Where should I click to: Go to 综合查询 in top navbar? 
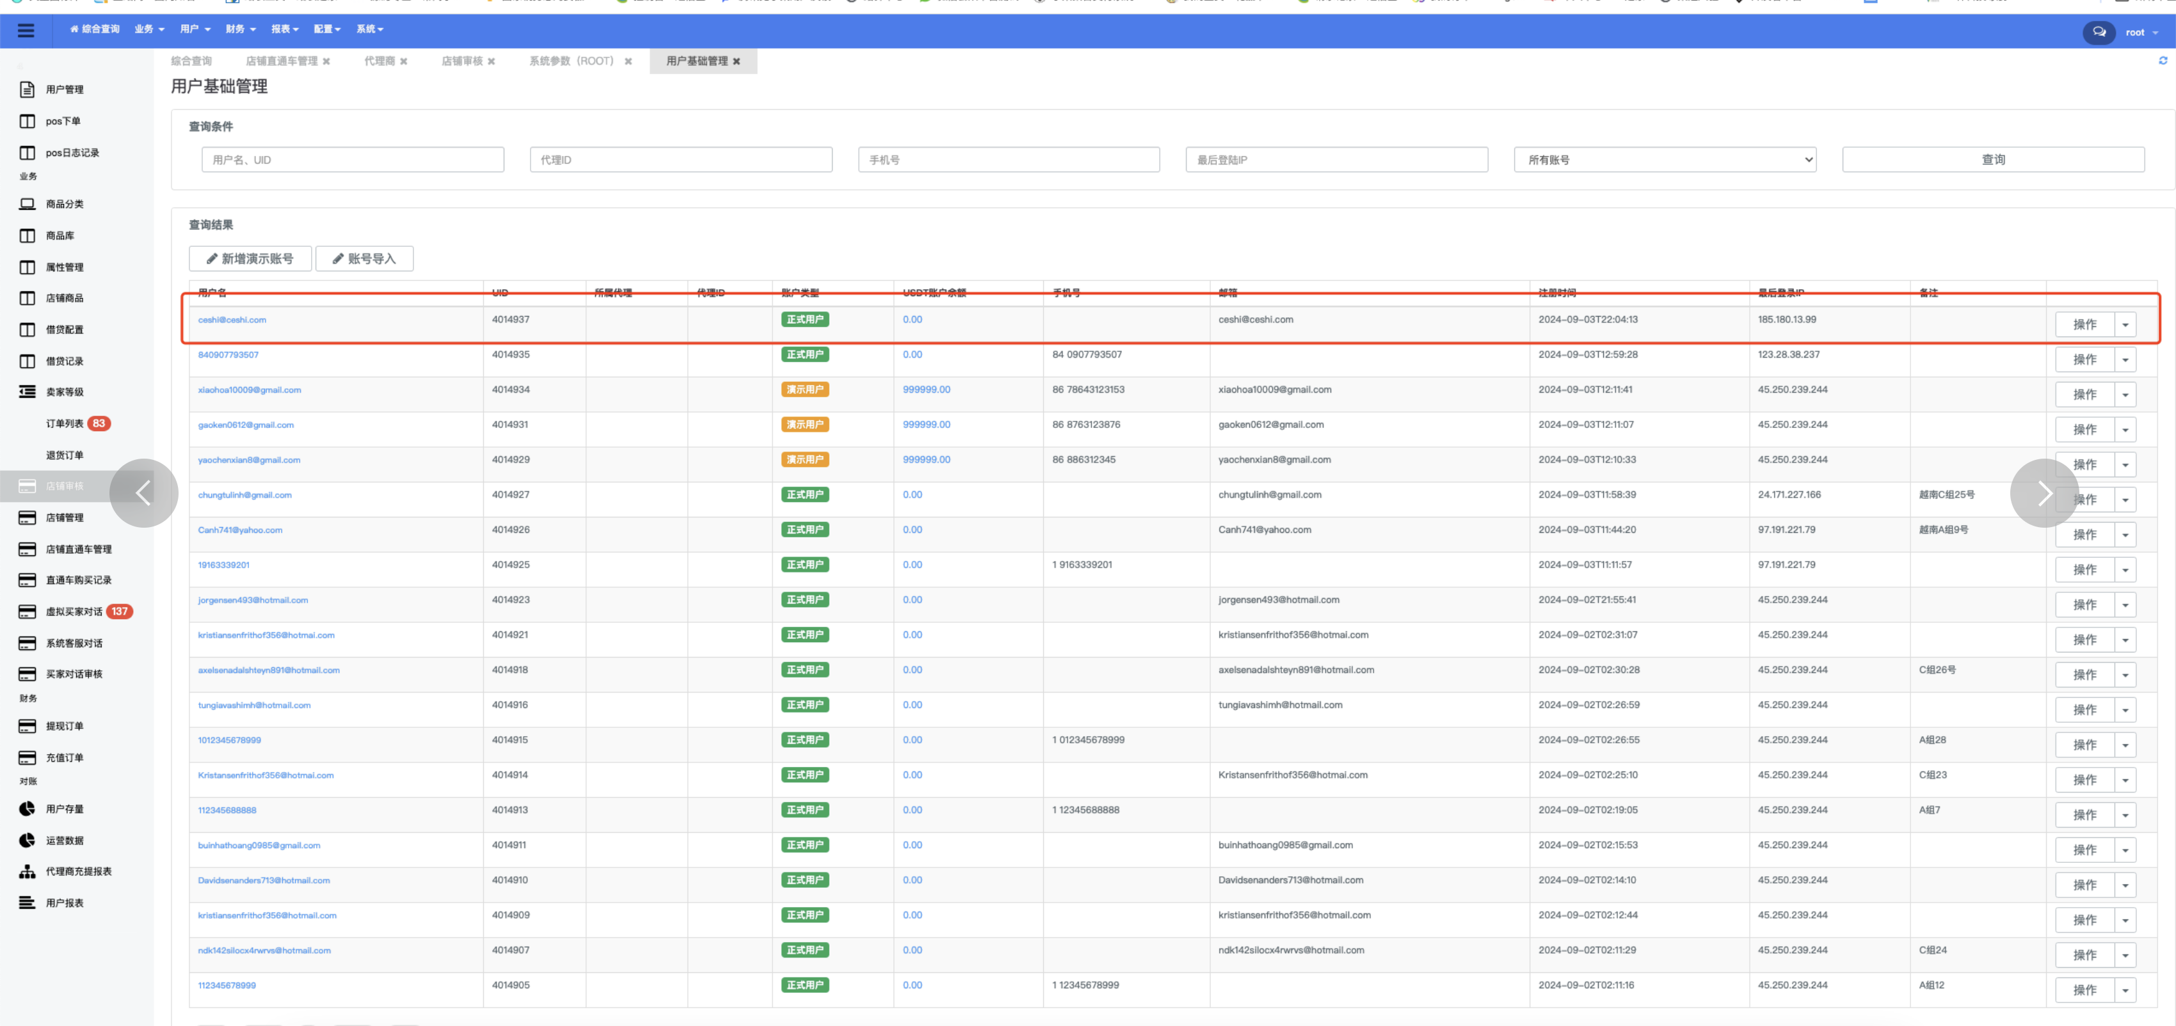95,29
